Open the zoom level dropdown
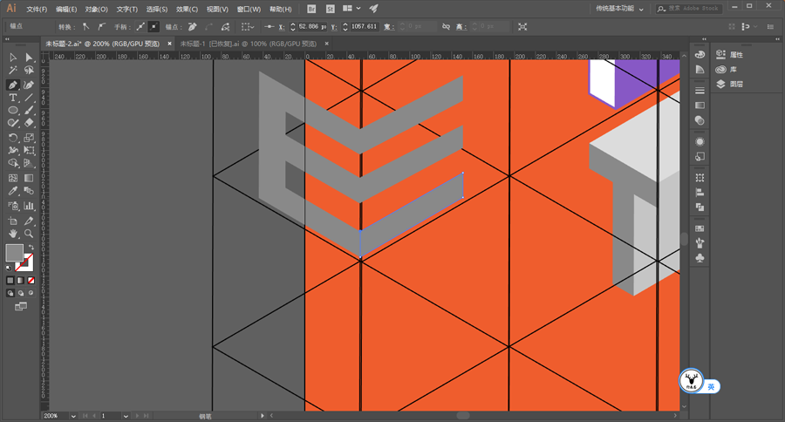785x422 pixels. click(73, 416)
